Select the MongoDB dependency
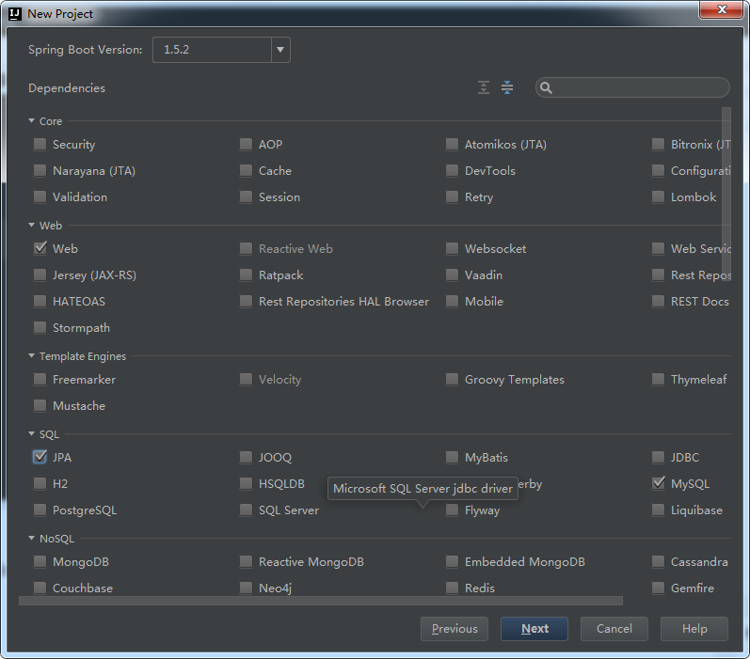This screenshot has height=659, width=750. click(40, 561)
